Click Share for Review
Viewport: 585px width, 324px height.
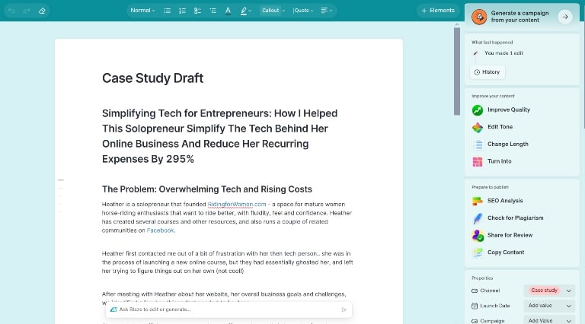(x=510, y=235)
